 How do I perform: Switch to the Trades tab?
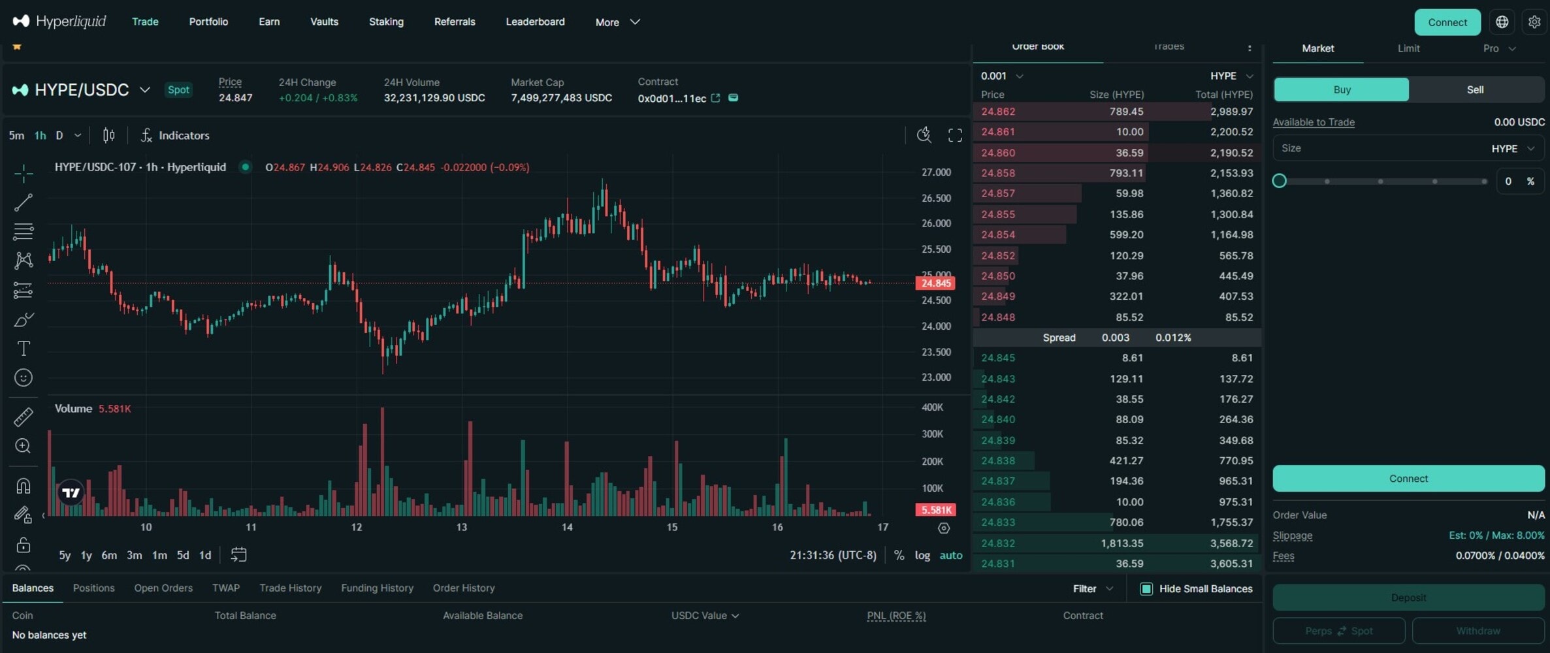[1167, 46]
